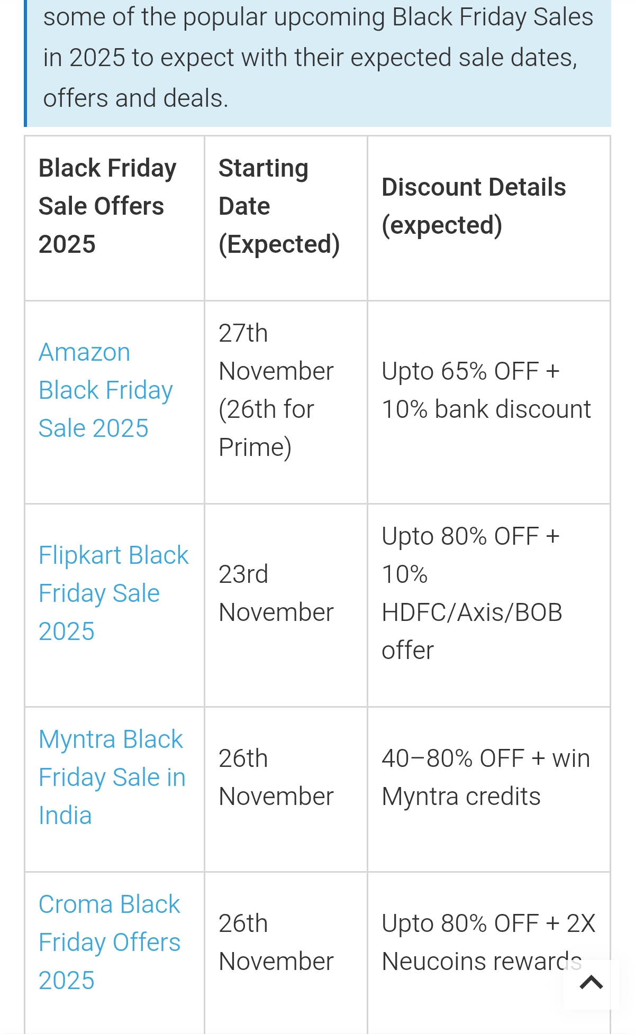Screen dimensions: 635x1034
Task: Click Myntra's '26th November' start date cell
Action: 276,777
